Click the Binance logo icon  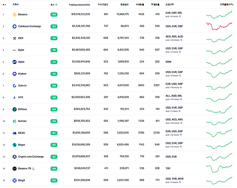pos(15,15)
